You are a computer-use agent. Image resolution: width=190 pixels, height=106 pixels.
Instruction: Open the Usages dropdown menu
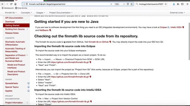41,13
